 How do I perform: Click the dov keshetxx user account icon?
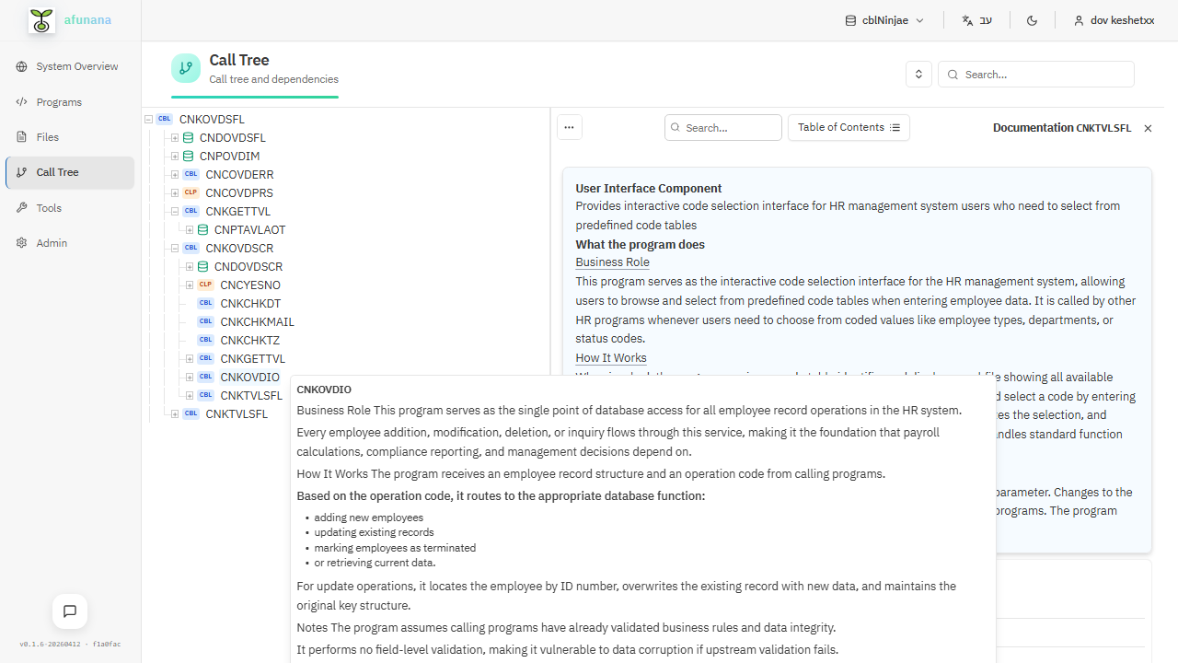tap(1079, 19)
